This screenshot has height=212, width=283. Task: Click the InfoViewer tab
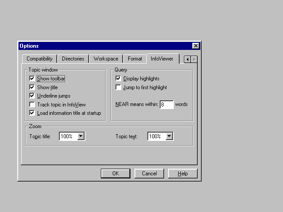(x=162, y=58)
